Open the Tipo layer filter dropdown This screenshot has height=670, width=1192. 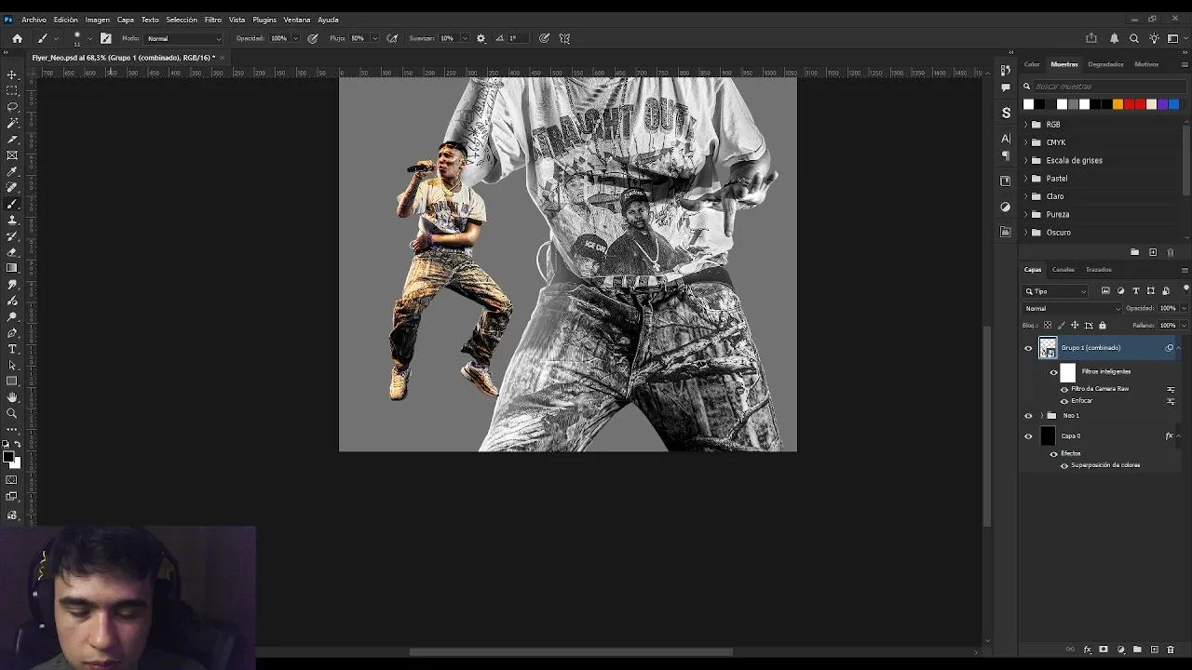1055,291
